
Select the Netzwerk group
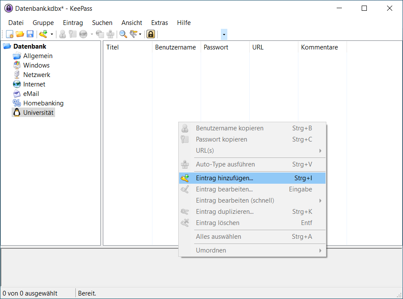tap(37, 75)
